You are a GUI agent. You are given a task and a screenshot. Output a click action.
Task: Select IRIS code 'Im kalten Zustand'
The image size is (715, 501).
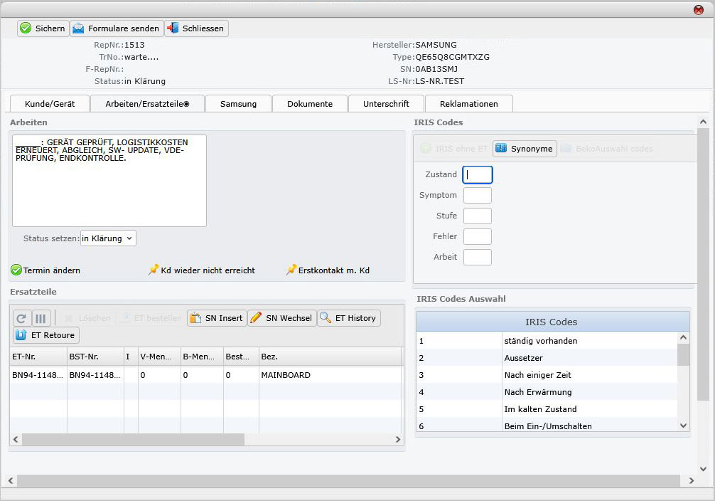(x=547, y=409)
